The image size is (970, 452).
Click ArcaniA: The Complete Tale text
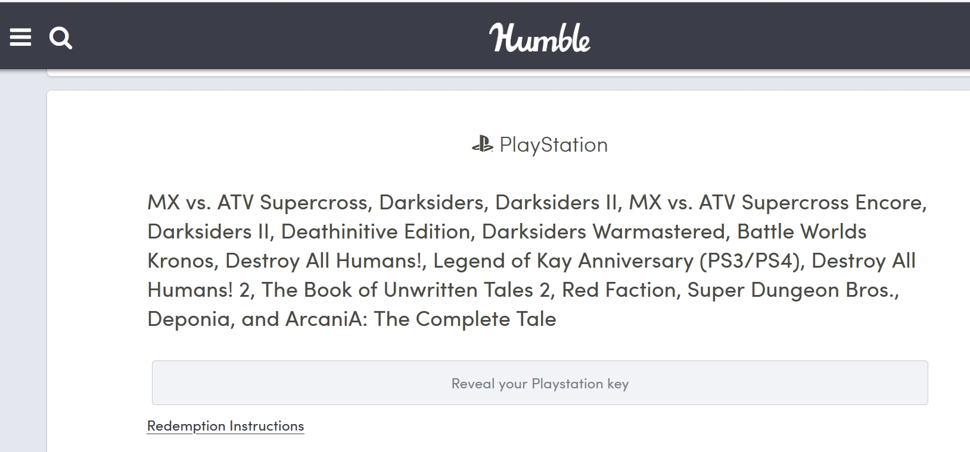[x=421, y=319]
